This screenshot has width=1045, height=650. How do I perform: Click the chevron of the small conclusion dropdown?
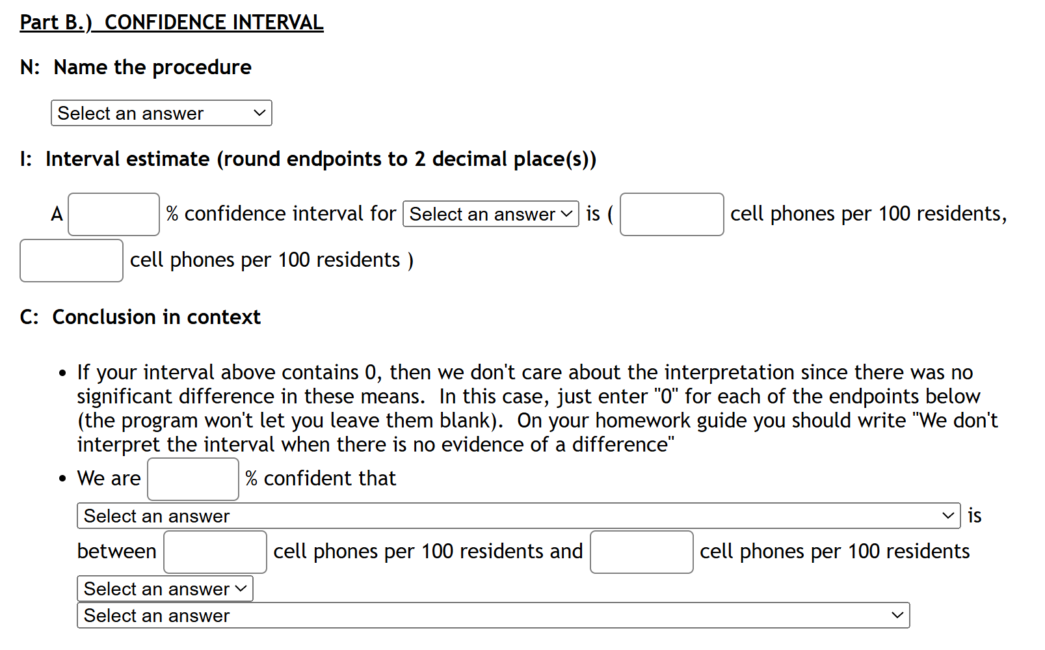tap(241, 589)
